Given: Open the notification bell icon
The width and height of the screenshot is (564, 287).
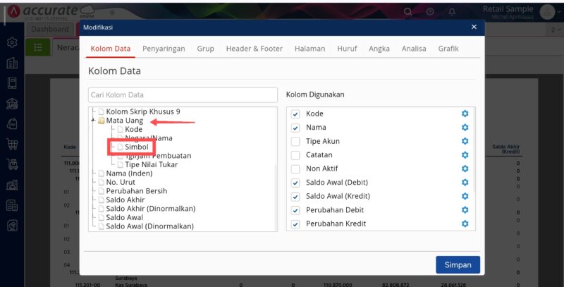Looking at the screenshot, I should click(452, 12).
